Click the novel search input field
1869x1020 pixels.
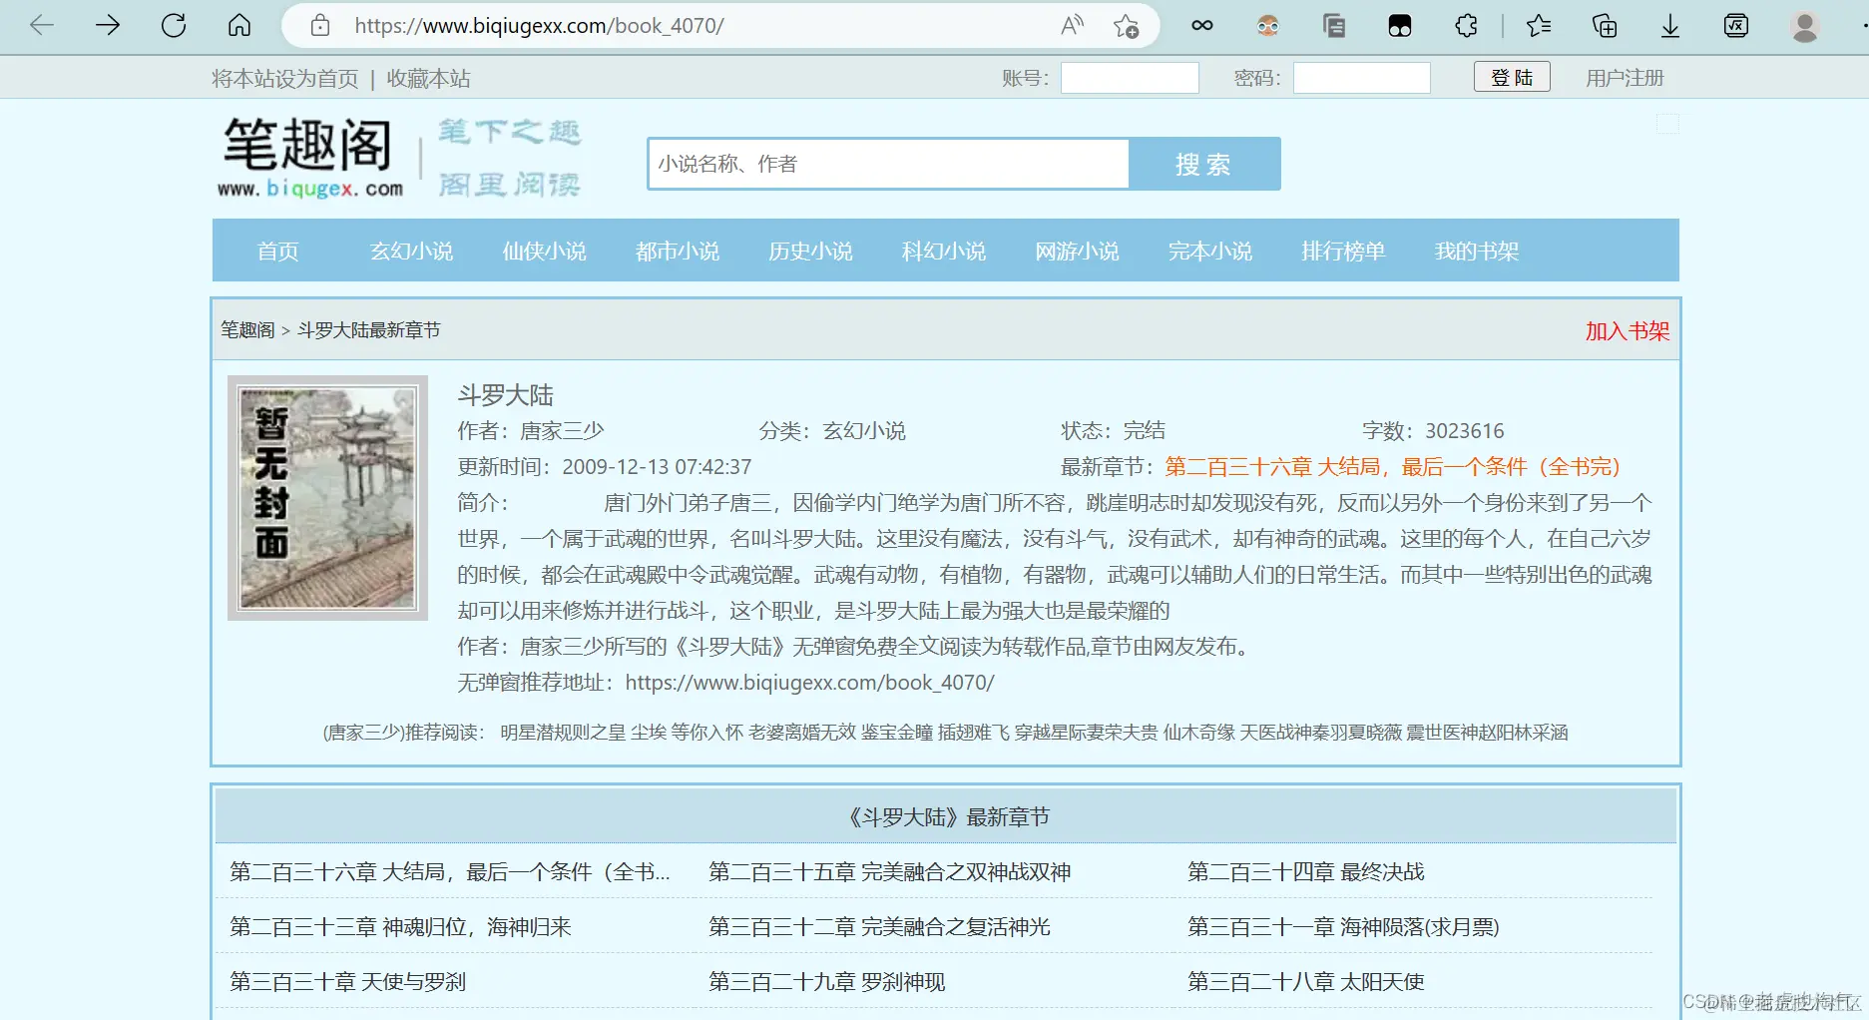click(x=886, y=164)
